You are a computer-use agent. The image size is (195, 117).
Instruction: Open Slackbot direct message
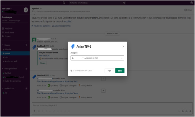coord(7,73)
